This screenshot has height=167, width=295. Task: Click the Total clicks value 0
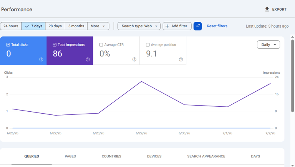9,54
